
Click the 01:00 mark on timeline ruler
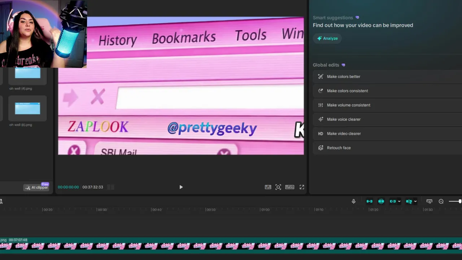[x=265, y=210]
